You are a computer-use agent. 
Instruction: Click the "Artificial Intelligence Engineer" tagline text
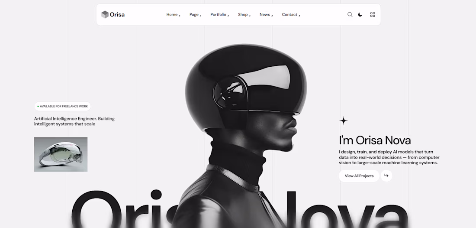coord(74,121)
